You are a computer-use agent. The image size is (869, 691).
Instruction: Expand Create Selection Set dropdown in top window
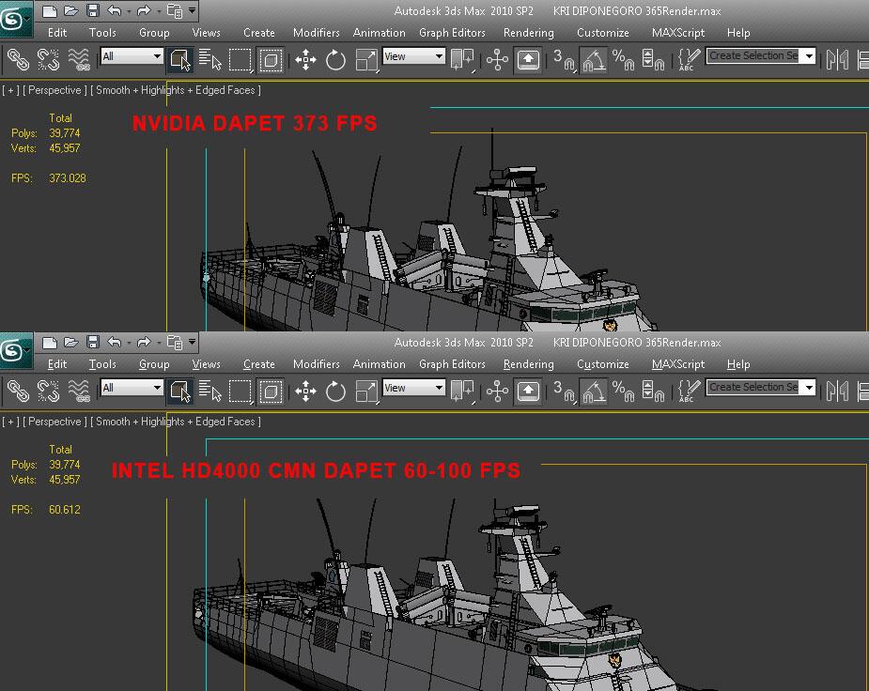pyautogui.click(x=809, y=56)
